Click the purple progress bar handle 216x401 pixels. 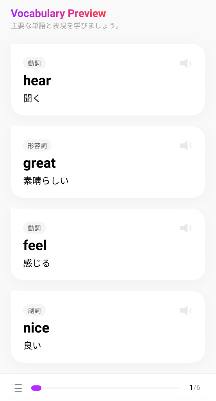[x=36, y=388]
